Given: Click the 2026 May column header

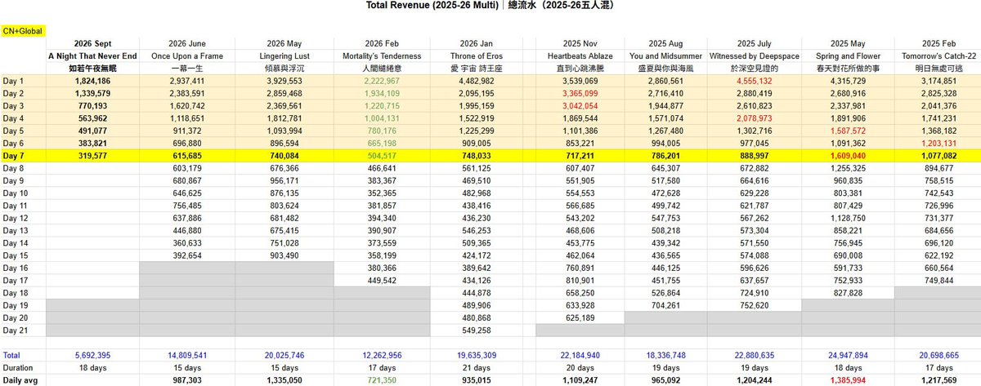Looking at the screenshot, I should coord(286,43).
